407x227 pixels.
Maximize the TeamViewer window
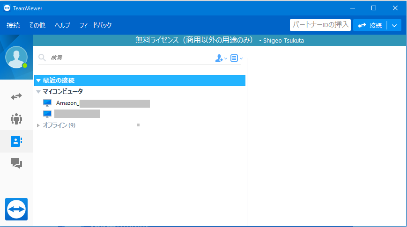point(374,8)
